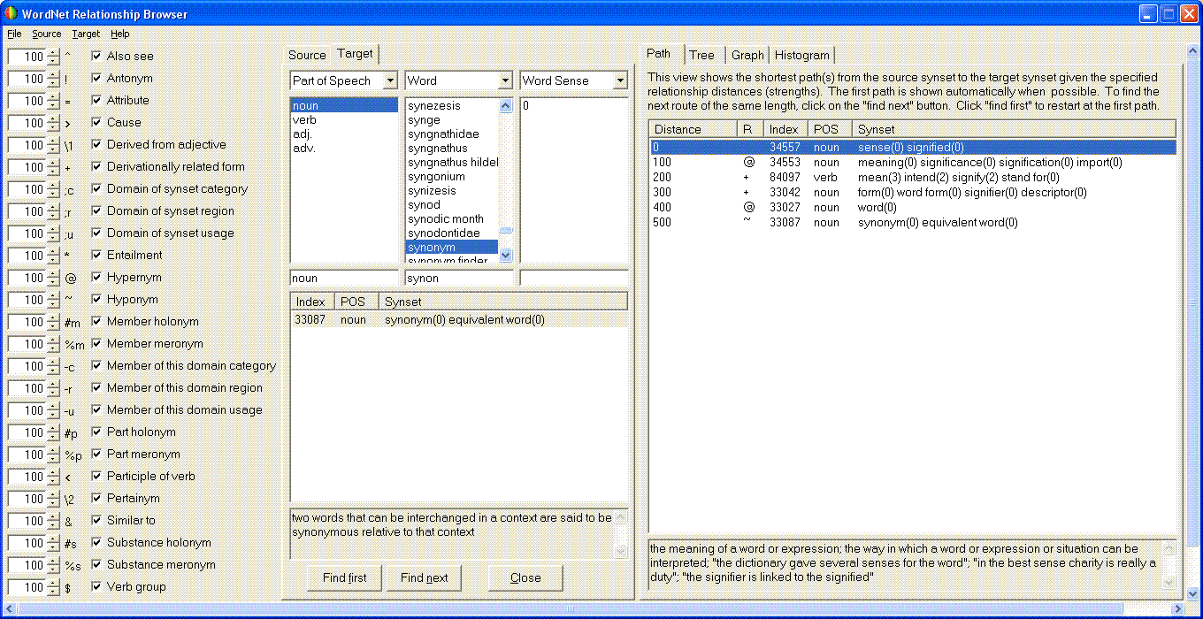The height and width of the screenshot is (619, 1203).
Task: Switch to the Histogram tab
Action: [x=802, y=55]
